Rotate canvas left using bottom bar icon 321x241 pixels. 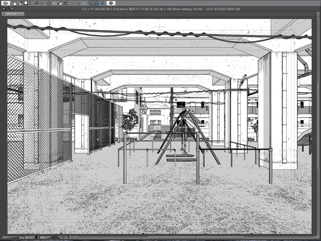64,237
